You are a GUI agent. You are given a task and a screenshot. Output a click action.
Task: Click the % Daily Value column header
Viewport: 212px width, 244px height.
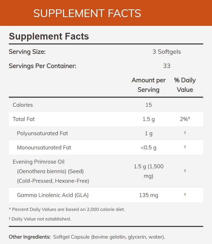(x=185, y=85)
